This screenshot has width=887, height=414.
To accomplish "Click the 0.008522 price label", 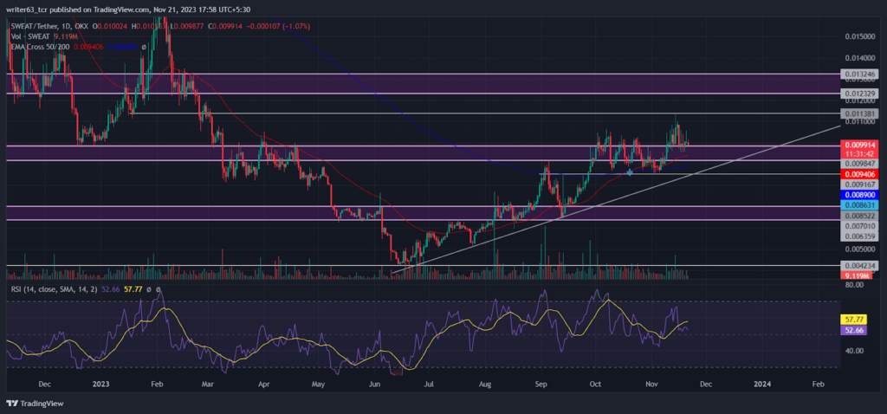I will coord(859,216).
